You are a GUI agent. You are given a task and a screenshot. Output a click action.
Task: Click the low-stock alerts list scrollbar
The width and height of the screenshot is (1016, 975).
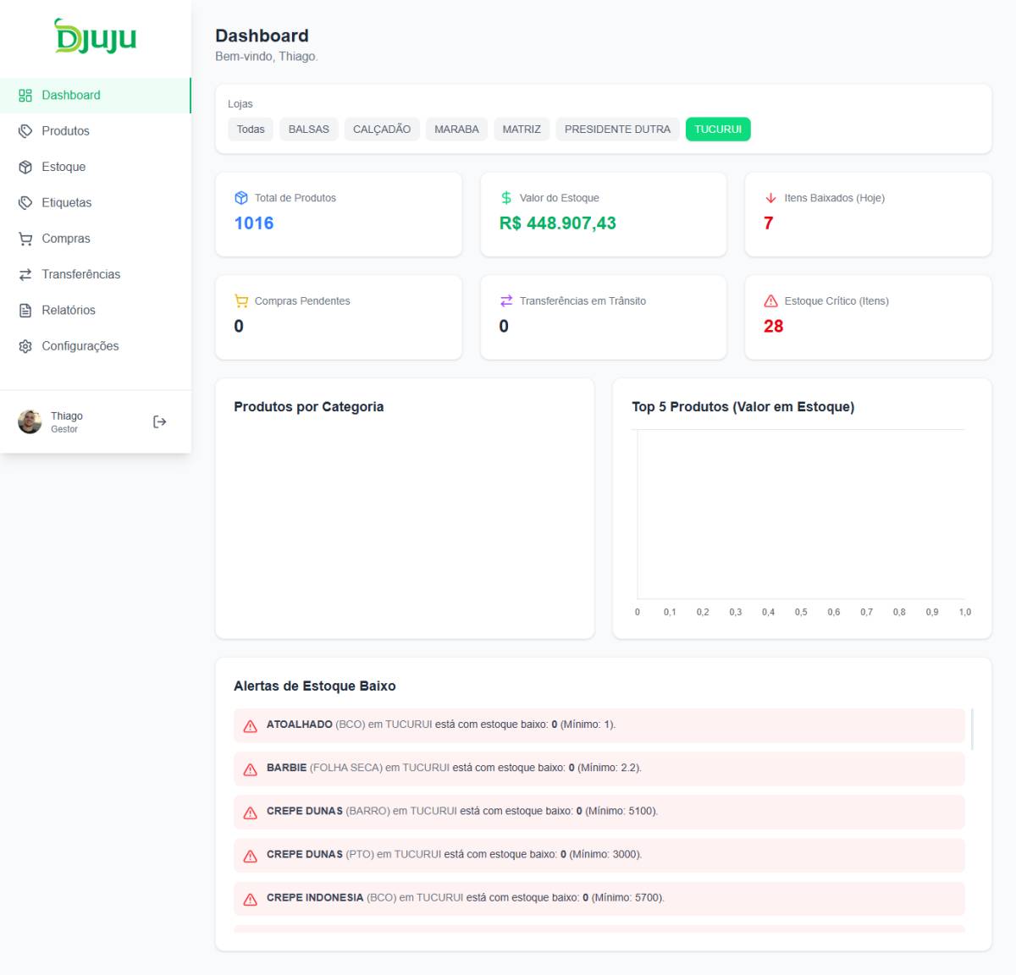coord(972,730)
